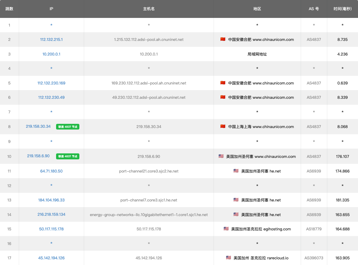Viewport: 358px width, 265px height.
Task: Click the 8.339 latency value
Action: coord(342,97)
